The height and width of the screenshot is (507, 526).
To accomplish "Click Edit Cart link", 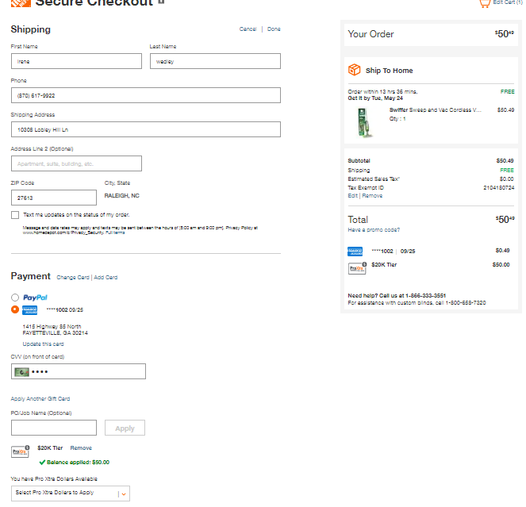I will pyautogui.click(x=507, y=2).
